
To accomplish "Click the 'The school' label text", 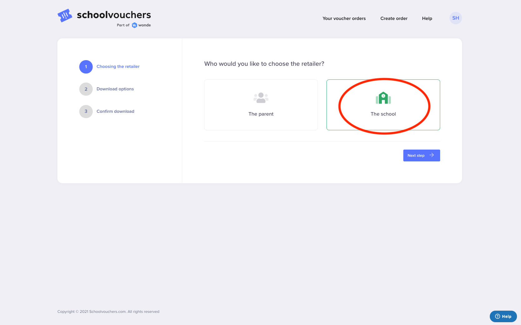I will [x=383, y=114].
